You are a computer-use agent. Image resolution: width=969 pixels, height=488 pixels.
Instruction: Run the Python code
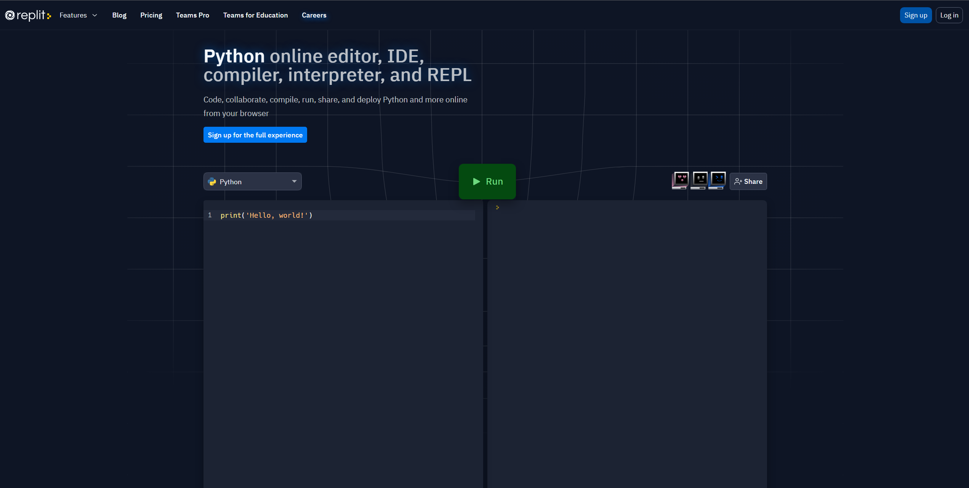(487, 182)
